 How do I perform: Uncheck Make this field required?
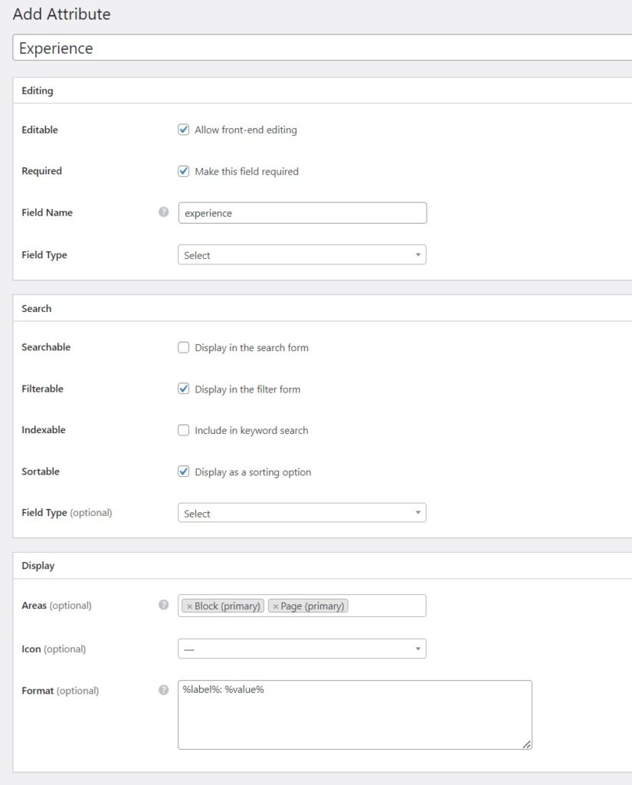click(183, 170)
